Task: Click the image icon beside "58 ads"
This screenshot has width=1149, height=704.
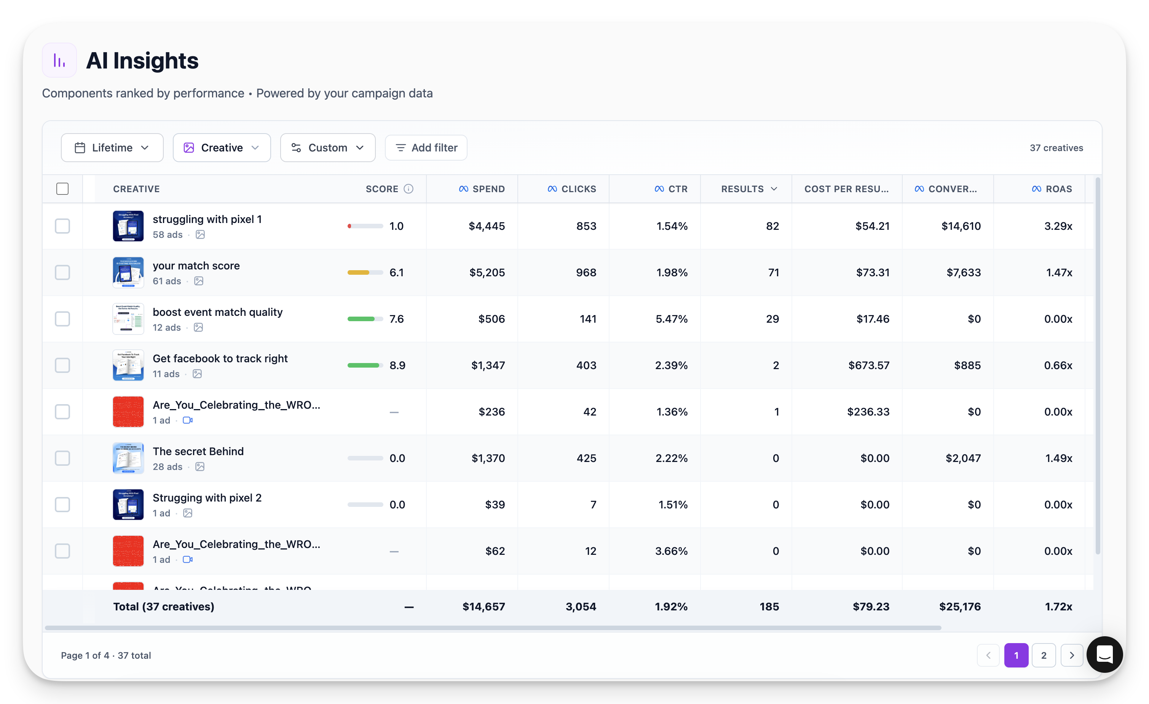Action: (x=200, y=234)
